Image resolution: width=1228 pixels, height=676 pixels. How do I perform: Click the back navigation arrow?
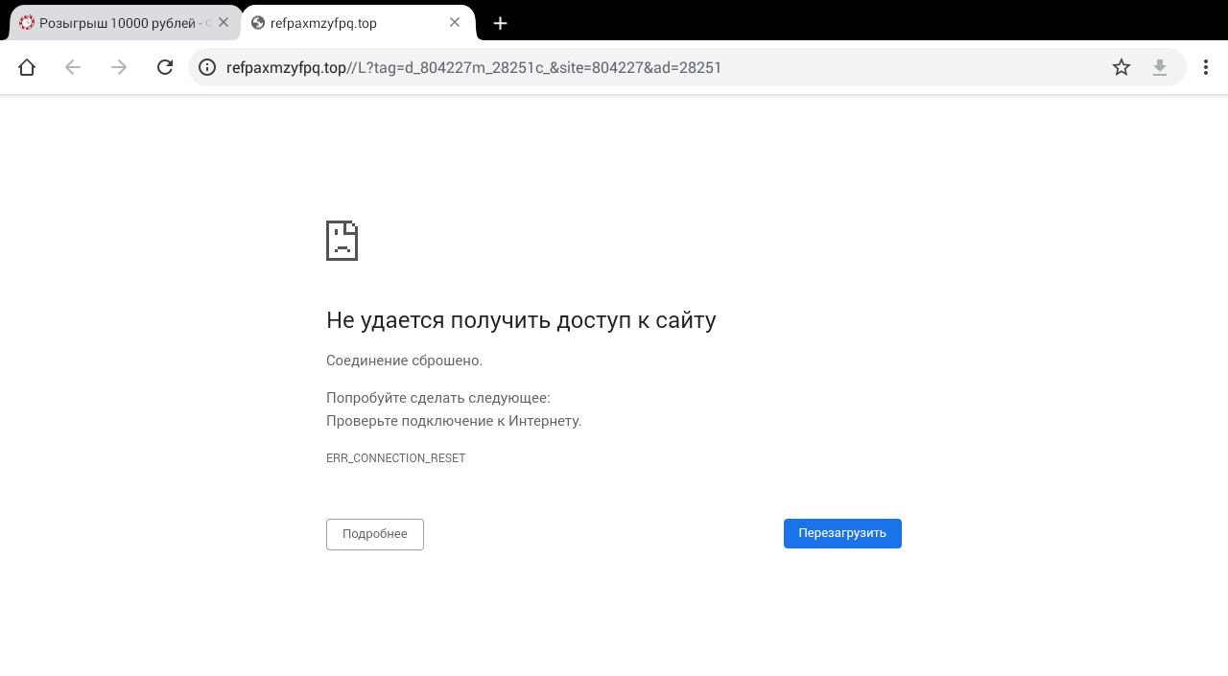(x=73, y=67)
